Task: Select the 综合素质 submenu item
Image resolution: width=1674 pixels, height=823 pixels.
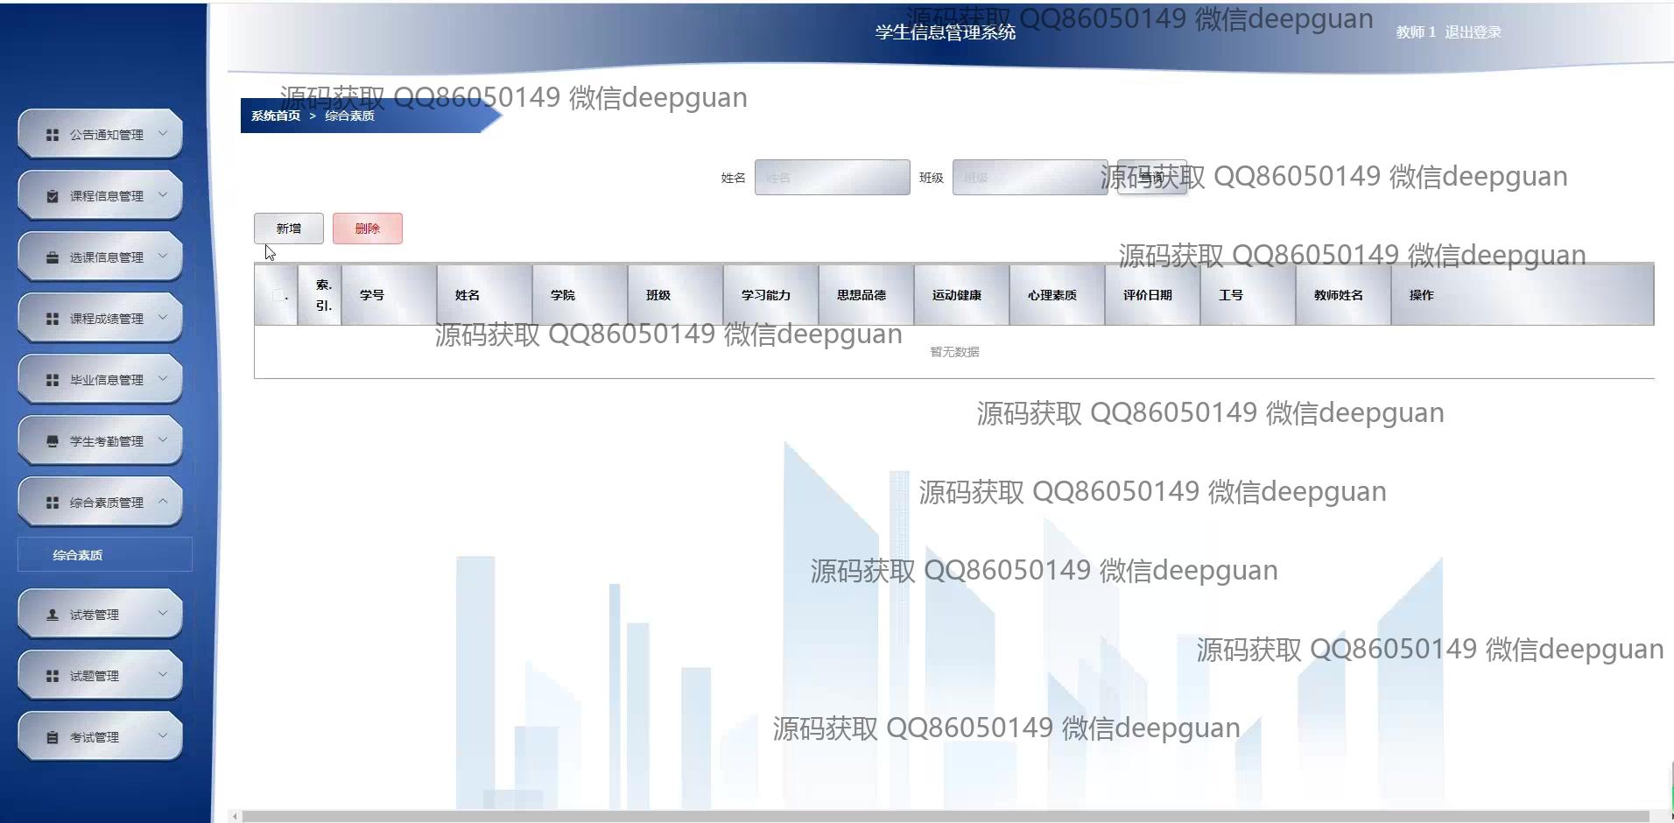Action: pos(105,555)
